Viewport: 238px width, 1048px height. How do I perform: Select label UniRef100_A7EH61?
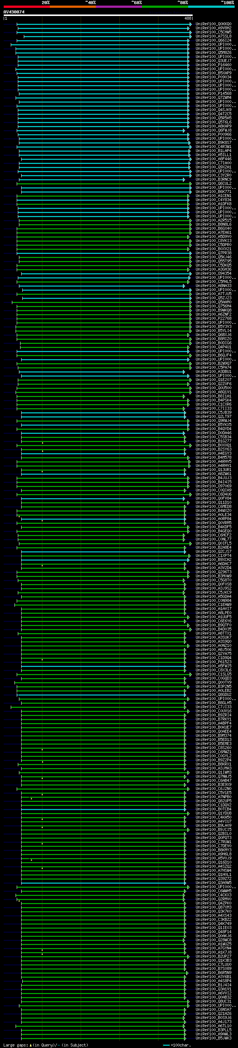pos(213,232)
